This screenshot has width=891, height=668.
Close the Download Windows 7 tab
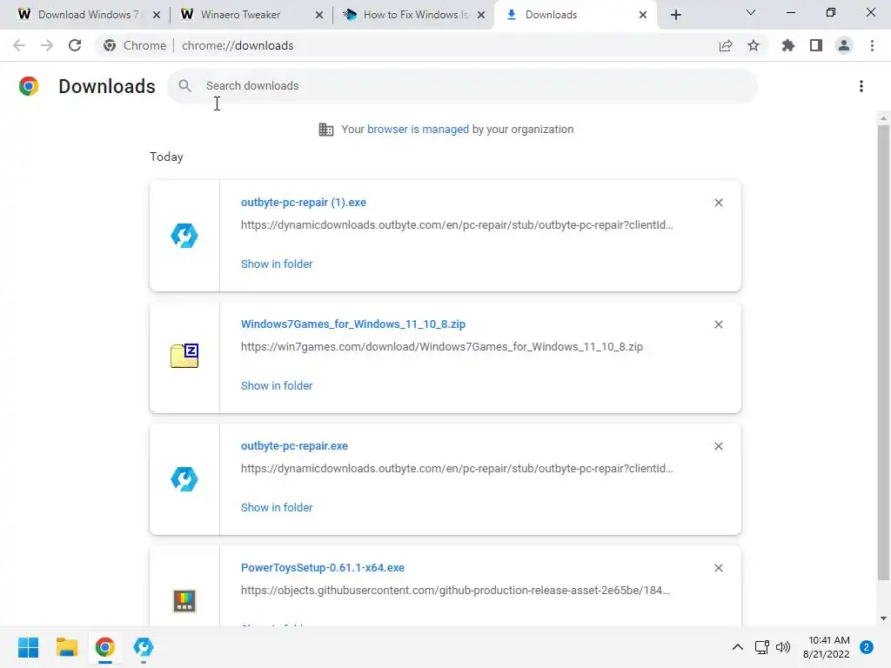(157, 15)
